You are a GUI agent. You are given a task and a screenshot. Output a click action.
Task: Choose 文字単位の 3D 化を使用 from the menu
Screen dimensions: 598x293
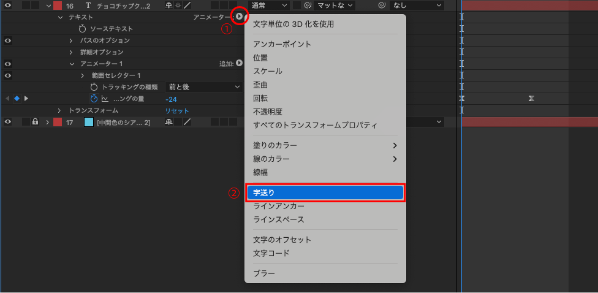(325, 24)
